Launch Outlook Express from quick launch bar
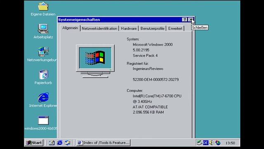This screenshot has width=264, height=149. (68, 143)
